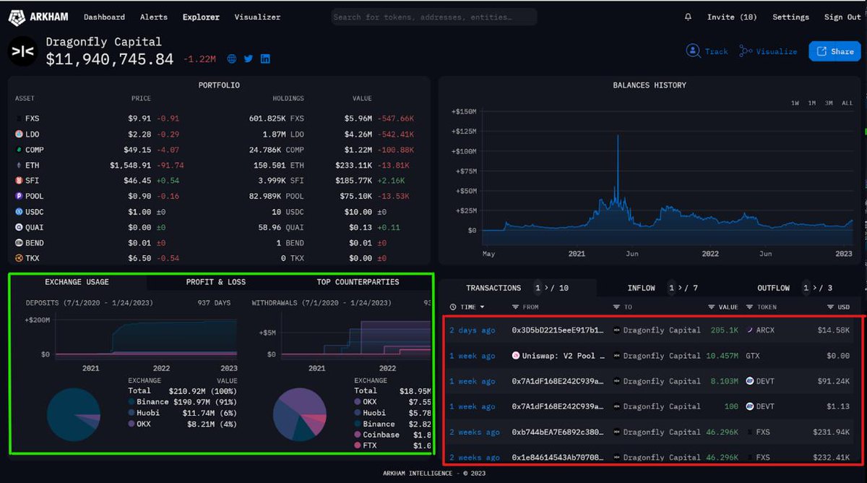The image size is (867, 483).
Task: Click Binance legend color dot in deposits
Action: [x=131, y=401]
